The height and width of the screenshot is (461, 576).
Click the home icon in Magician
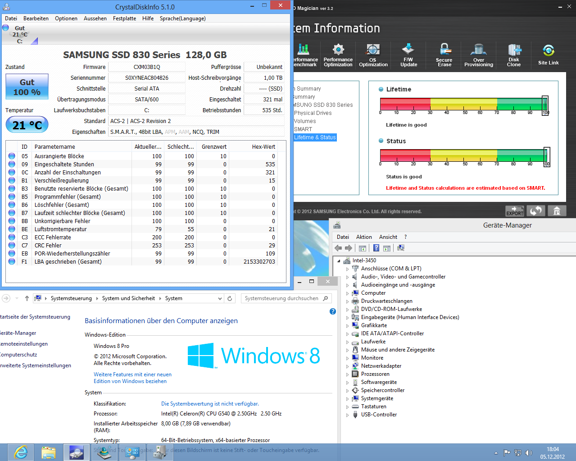click(x=557, y=210)
